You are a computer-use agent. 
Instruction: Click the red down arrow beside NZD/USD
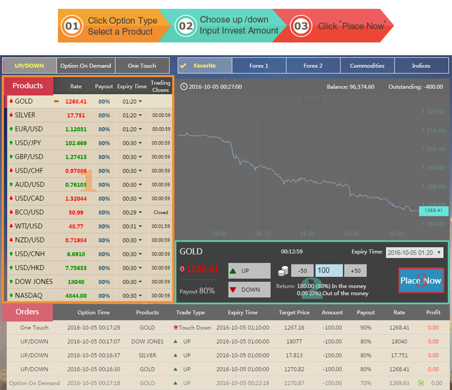tap(11, 239)
